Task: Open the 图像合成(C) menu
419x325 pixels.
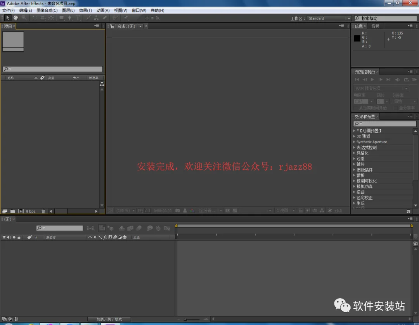Action: point(47,10)
